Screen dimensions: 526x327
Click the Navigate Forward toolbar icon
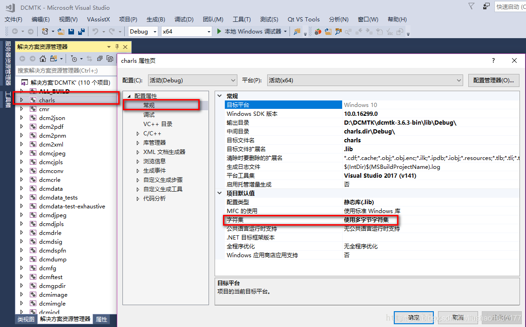point(31,32)
